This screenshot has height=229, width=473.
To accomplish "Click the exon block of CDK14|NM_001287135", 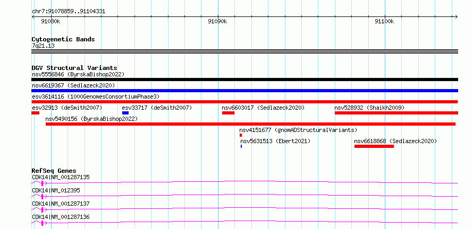I will 43,183.
